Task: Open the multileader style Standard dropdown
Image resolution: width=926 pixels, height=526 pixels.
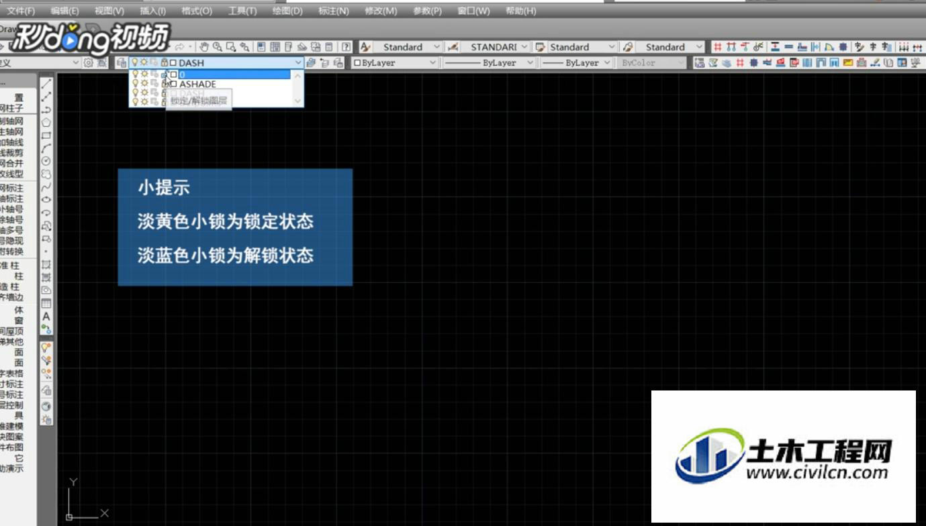Action: (699, 47)
